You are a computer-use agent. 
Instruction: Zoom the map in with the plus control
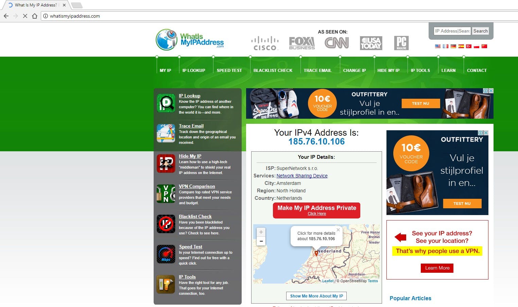[261, 232]
